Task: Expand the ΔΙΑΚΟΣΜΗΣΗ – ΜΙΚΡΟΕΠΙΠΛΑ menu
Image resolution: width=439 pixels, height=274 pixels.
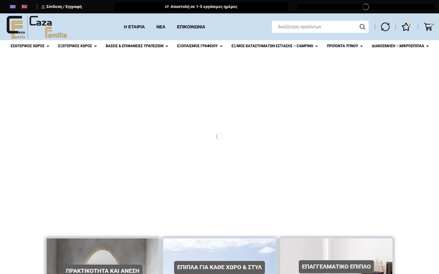Action: [x=400, y=46]
